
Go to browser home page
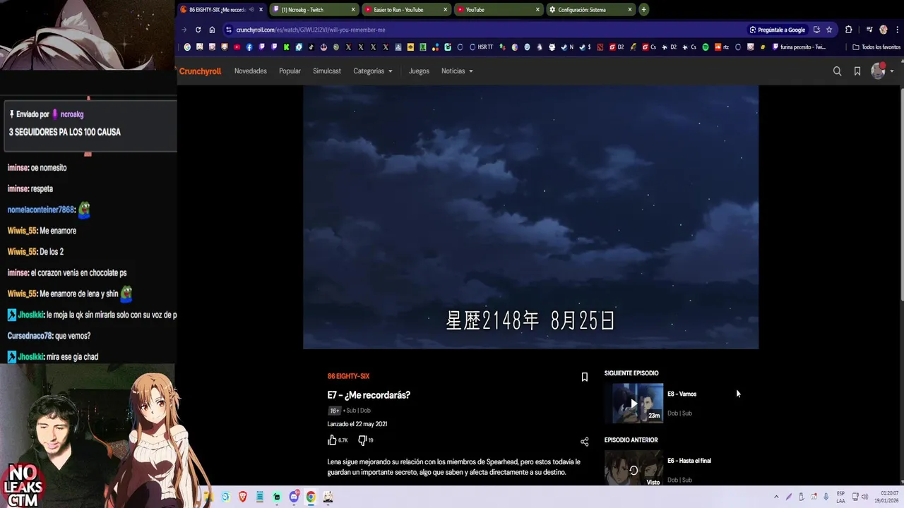(x=212, y=30)
